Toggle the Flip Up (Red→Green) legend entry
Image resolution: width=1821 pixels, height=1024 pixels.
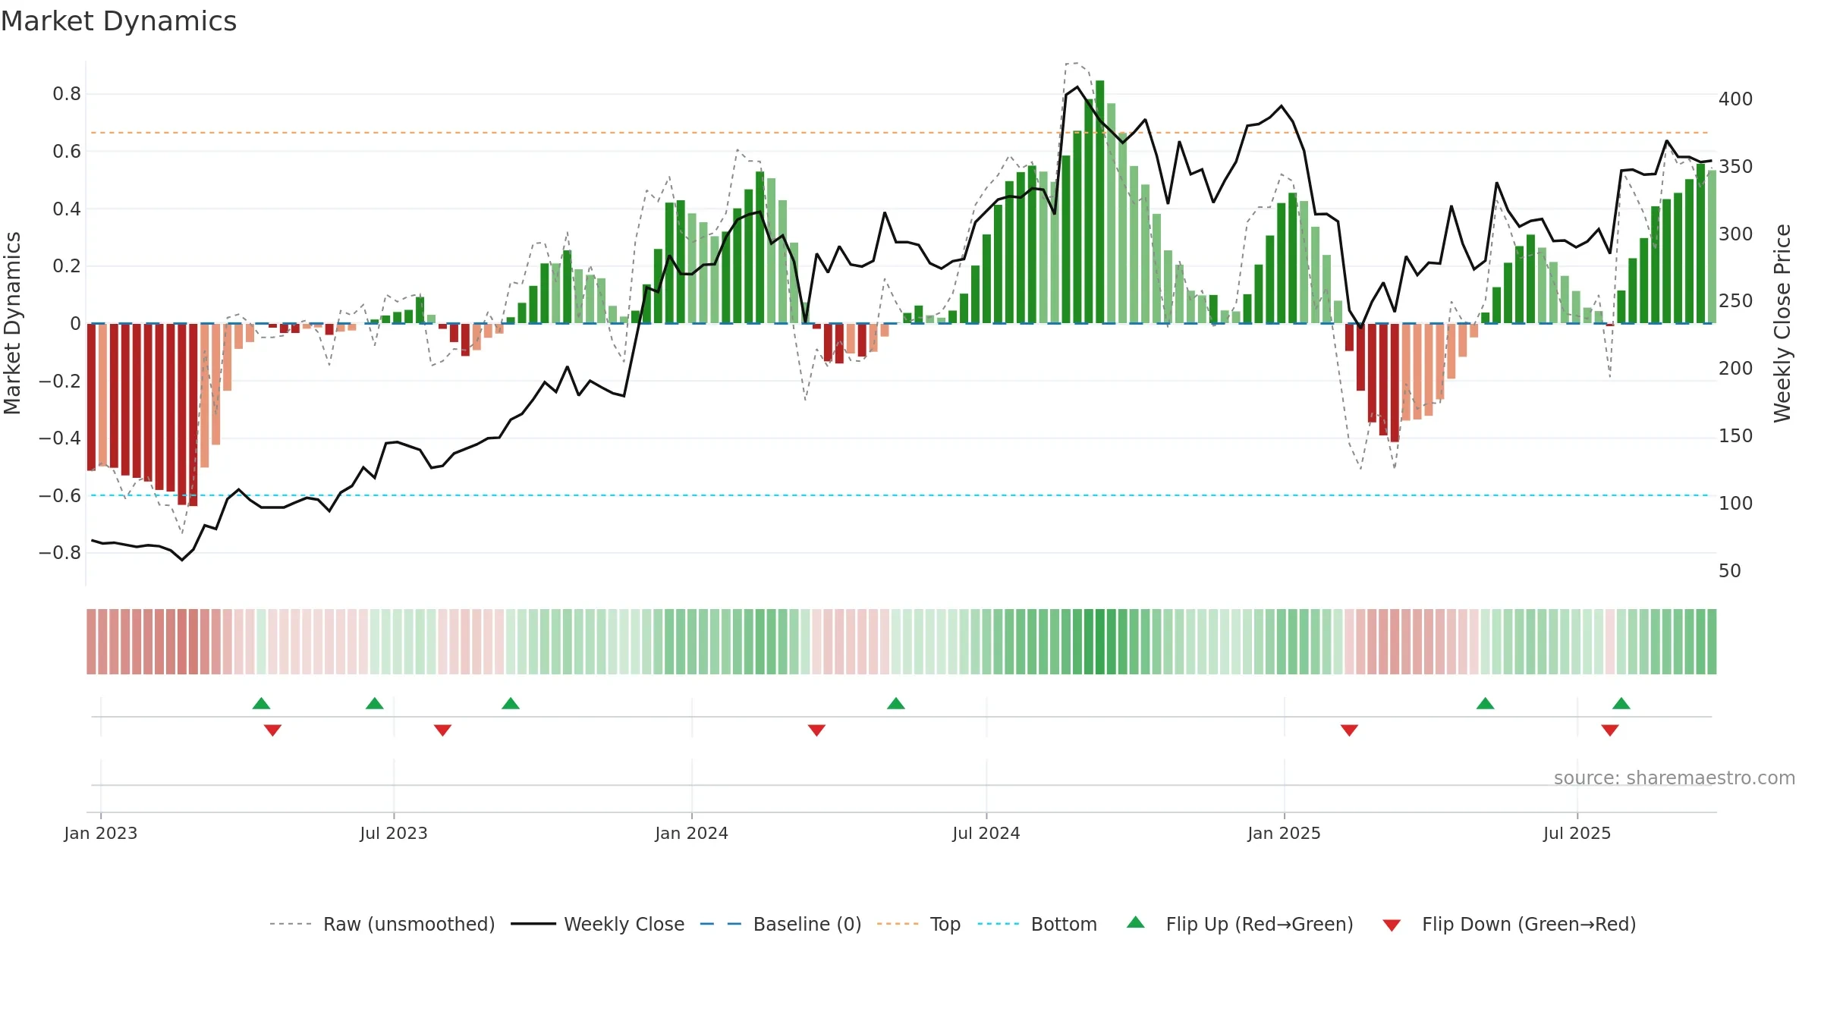[x=1240, y=924]
